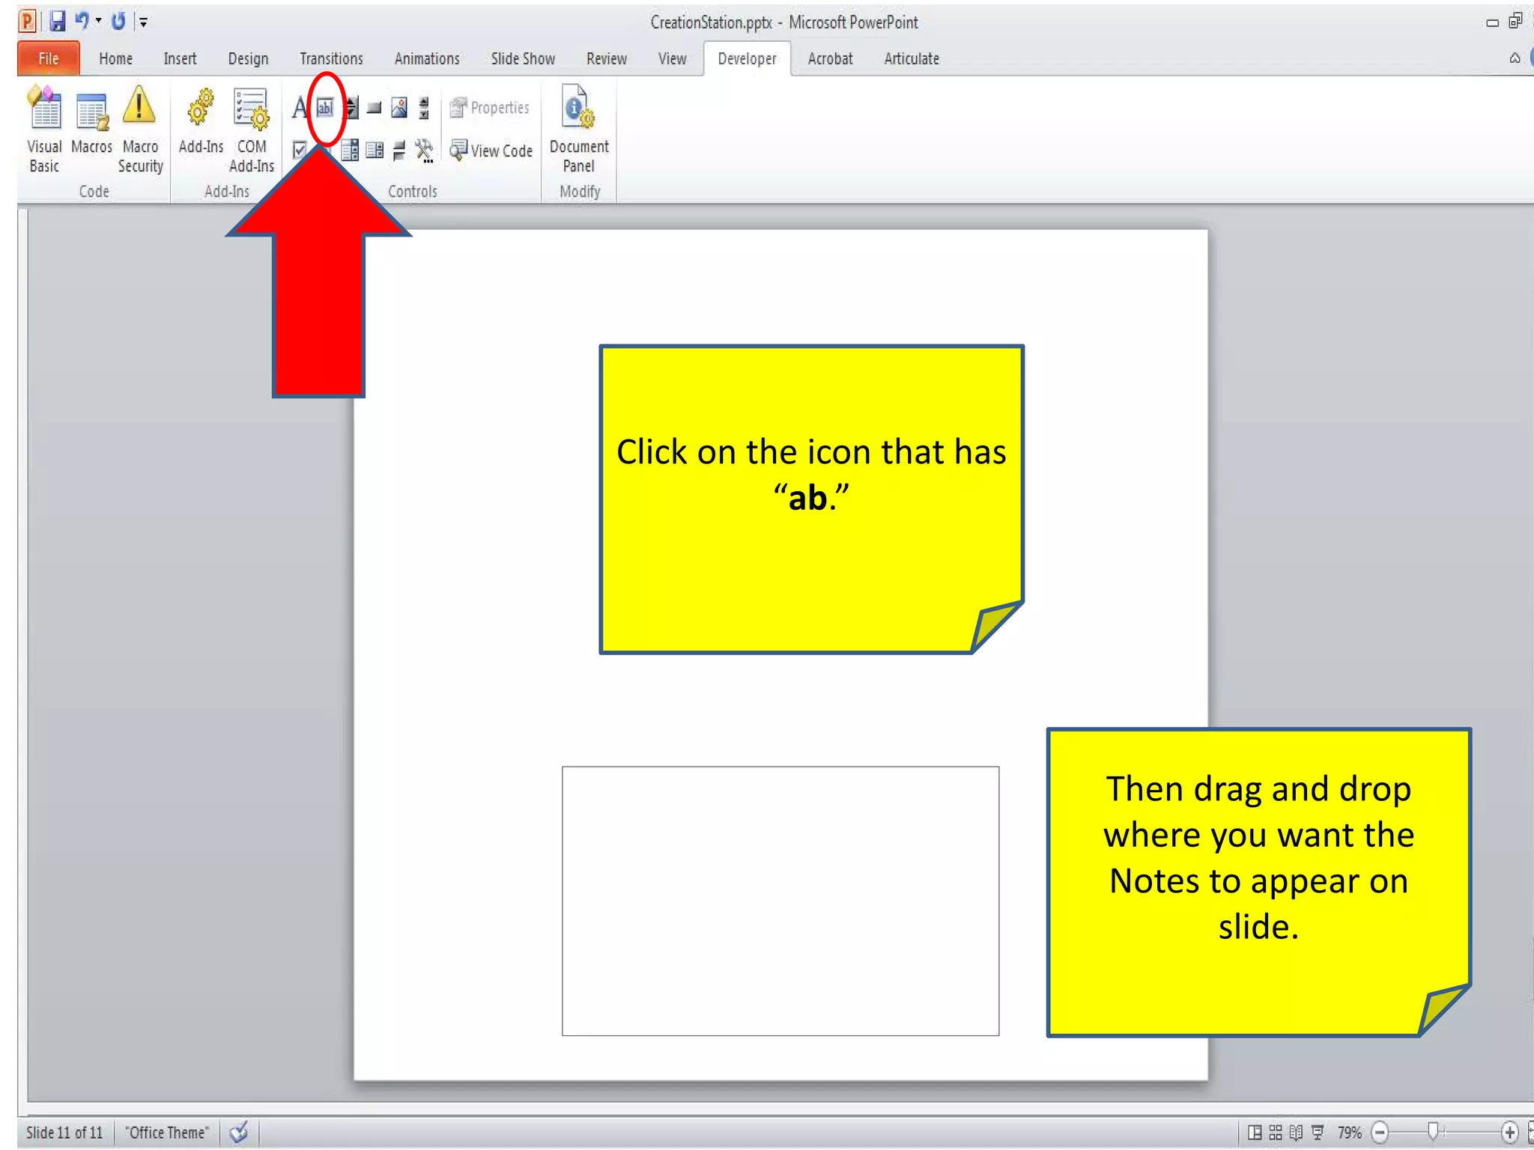
Task: Select the Text Box 'abl' control
Action: pos(325,108)
